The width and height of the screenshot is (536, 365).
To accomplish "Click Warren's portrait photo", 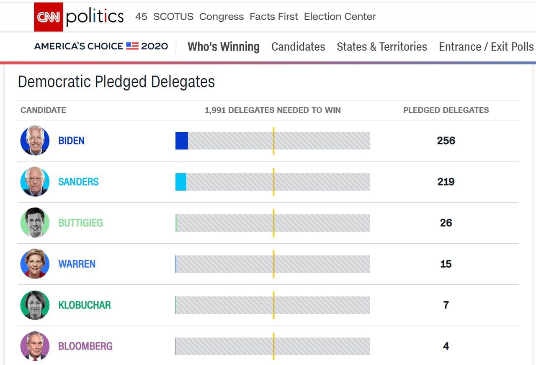I will [x=35, y=264].
